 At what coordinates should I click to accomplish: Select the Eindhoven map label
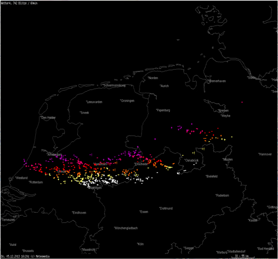coord(79,213)
